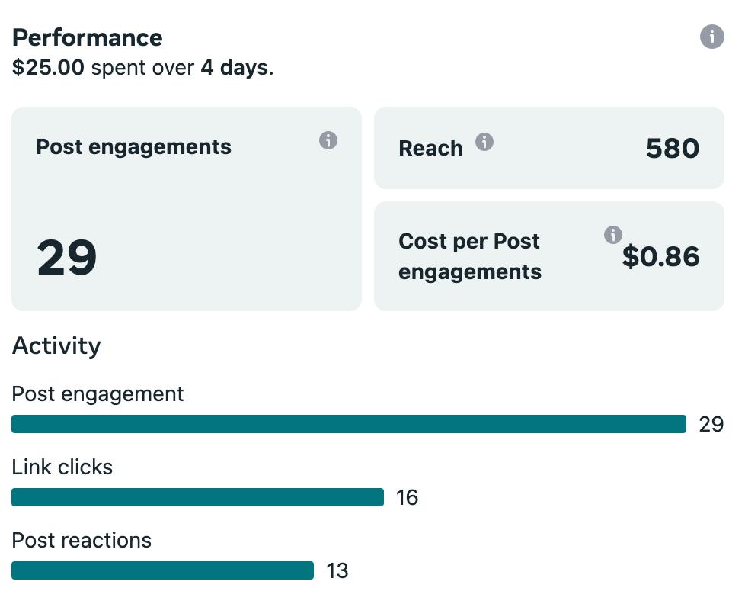Image resolution: width=745 pixels, height=607 pixels.
Task: Click the Post reactions label
Action: [x=82, y=540]
